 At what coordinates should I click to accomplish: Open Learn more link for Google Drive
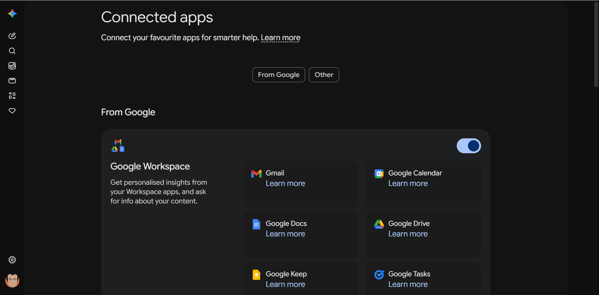coord(408,234)
